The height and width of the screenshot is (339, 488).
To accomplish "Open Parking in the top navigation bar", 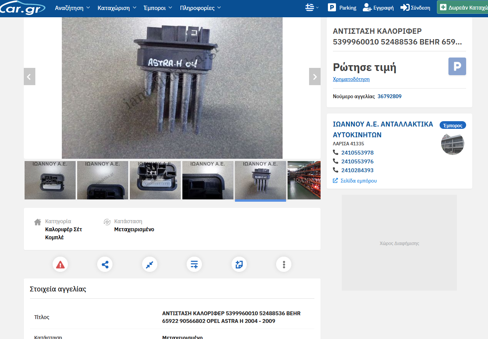I will pos(342,8).
